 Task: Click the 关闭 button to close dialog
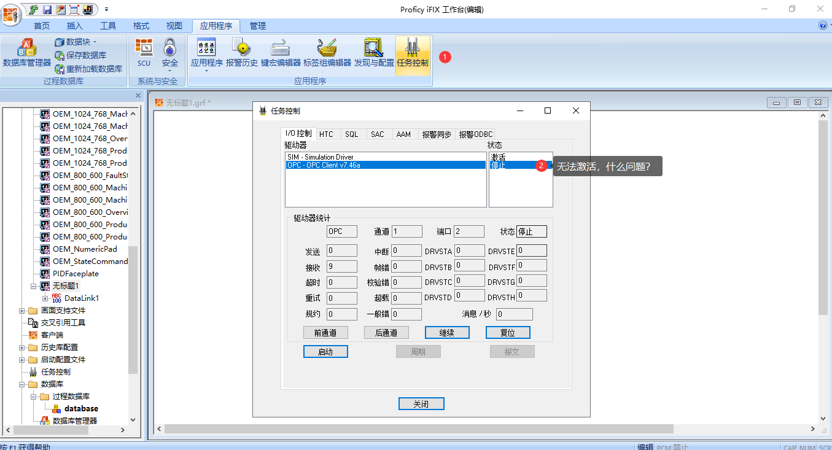[421, 403]
